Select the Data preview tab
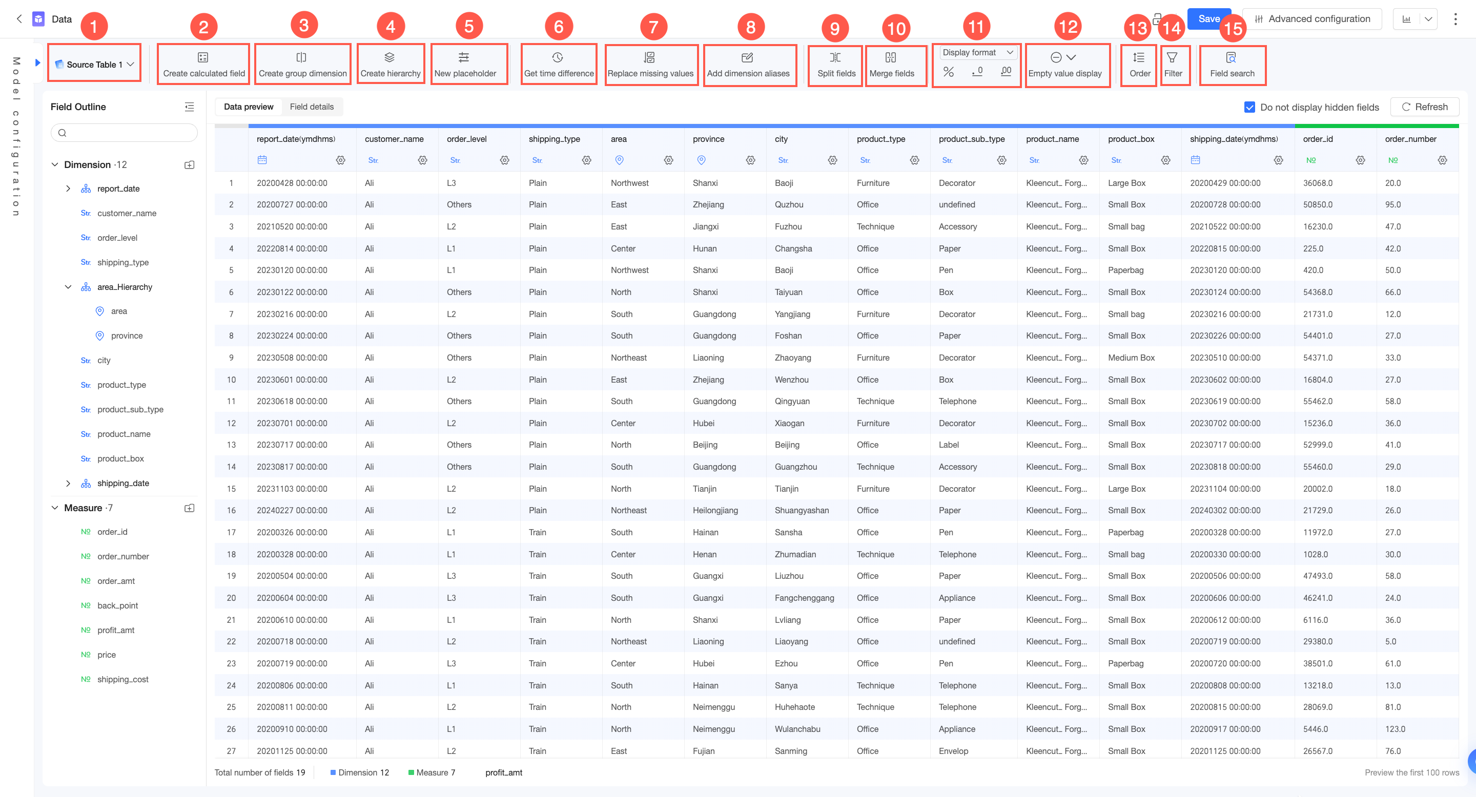 pos(248,107)
